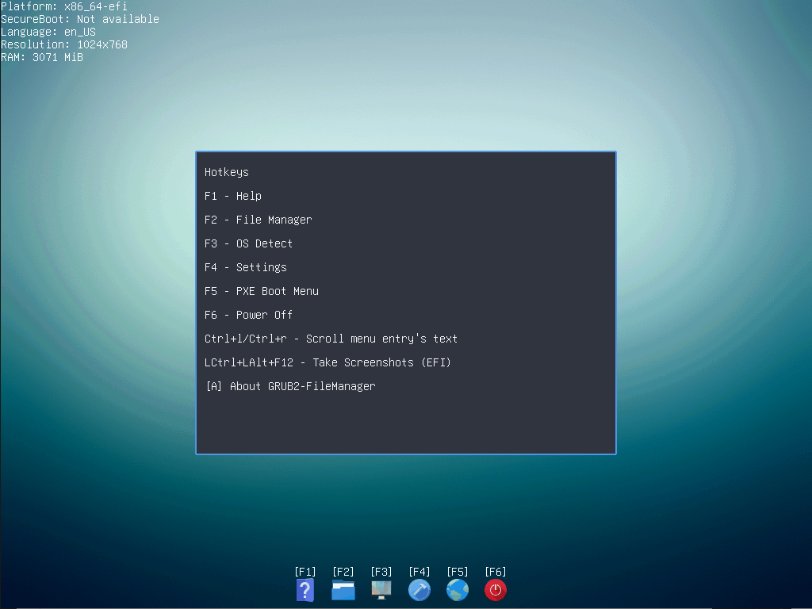This screenshot has height=609, width=812.
Task: Click the 'F6 - Power Off' line
Action: tap(248, 315)
